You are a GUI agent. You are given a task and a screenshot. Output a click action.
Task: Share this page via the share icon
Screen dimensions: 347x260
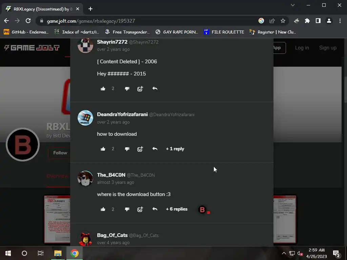point(272,21)
